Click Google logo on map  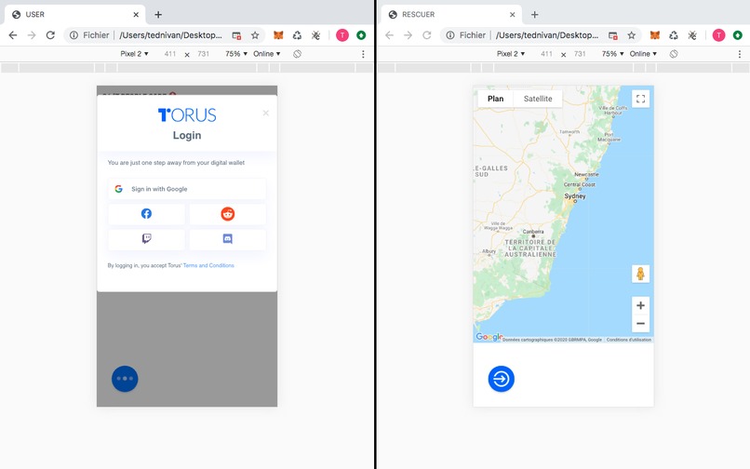point(489,337)
